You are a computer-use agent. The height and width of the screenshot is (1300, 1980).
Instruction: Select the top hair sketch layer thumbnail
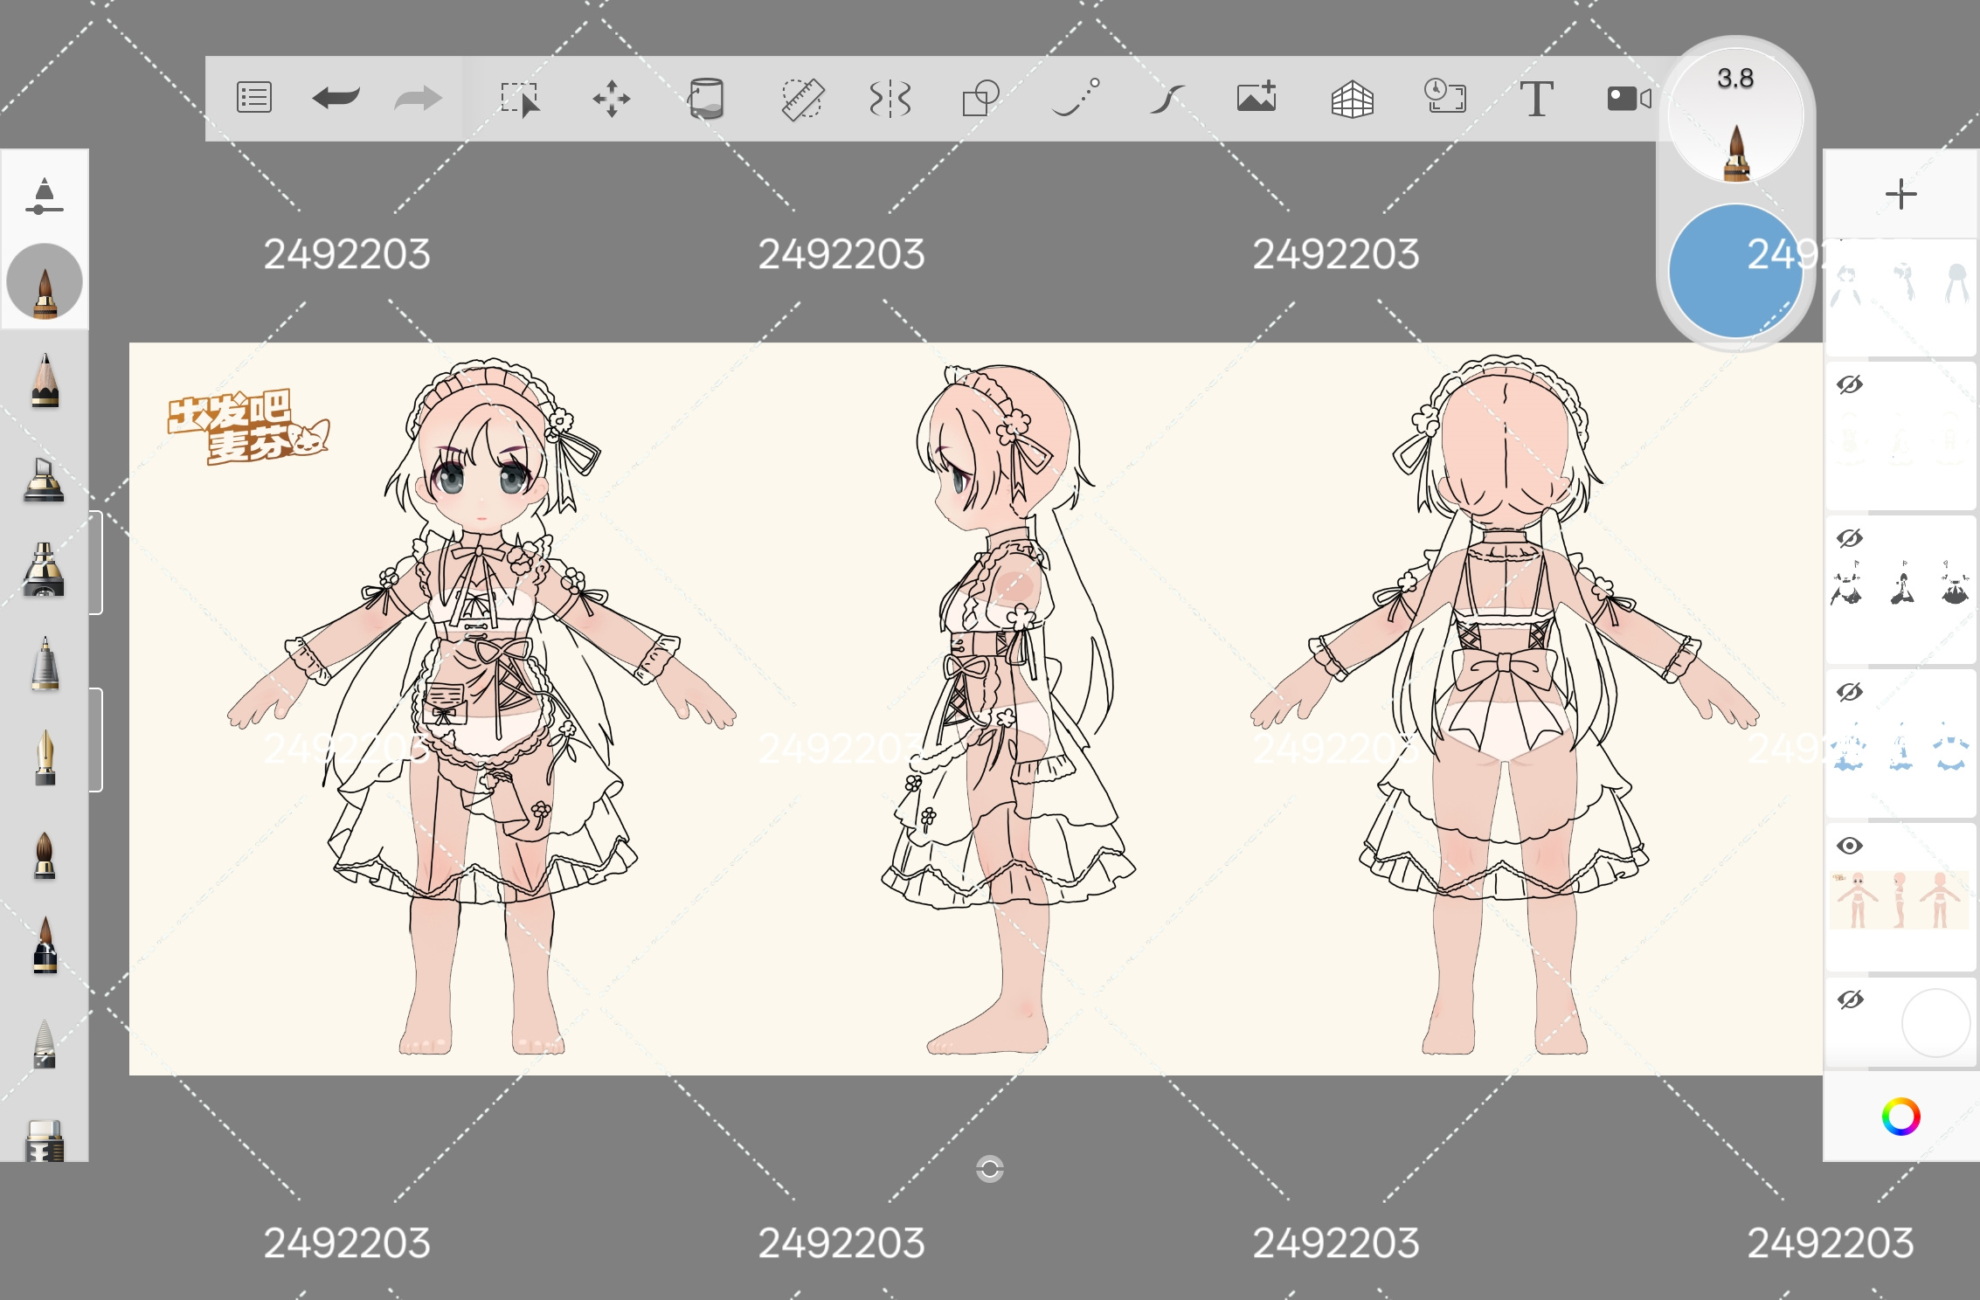pos(1900,297)
